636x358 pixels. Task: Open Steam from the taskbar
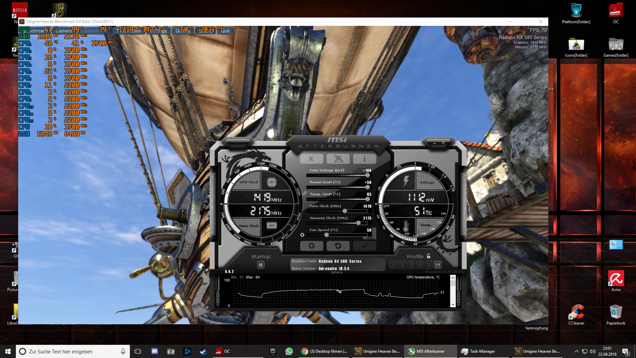[x=203, y=351]
